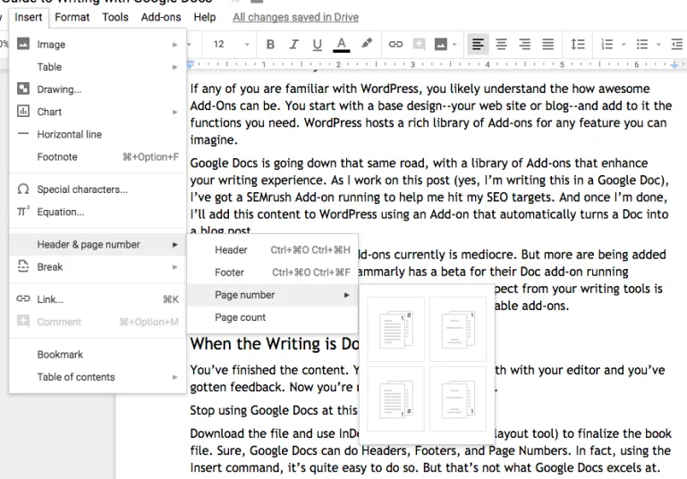
Task: Select Page number submenu entry
Action: click(273, 295)
